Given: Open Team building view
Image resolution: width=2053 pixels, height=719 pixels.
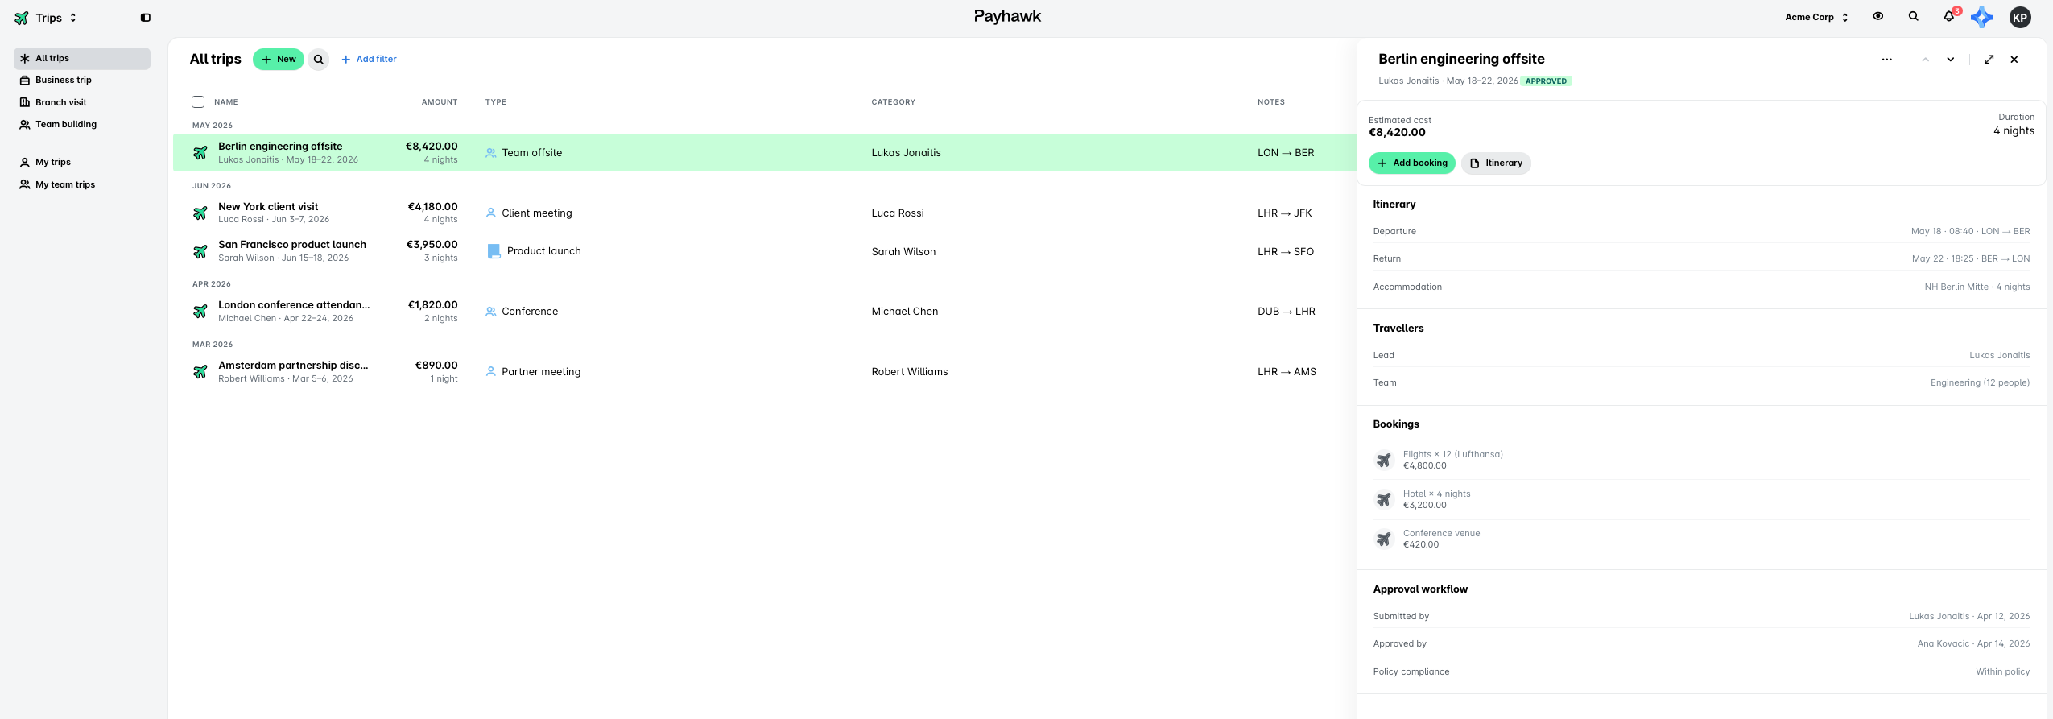Looking at the screenshot, I should pos(82,124).
